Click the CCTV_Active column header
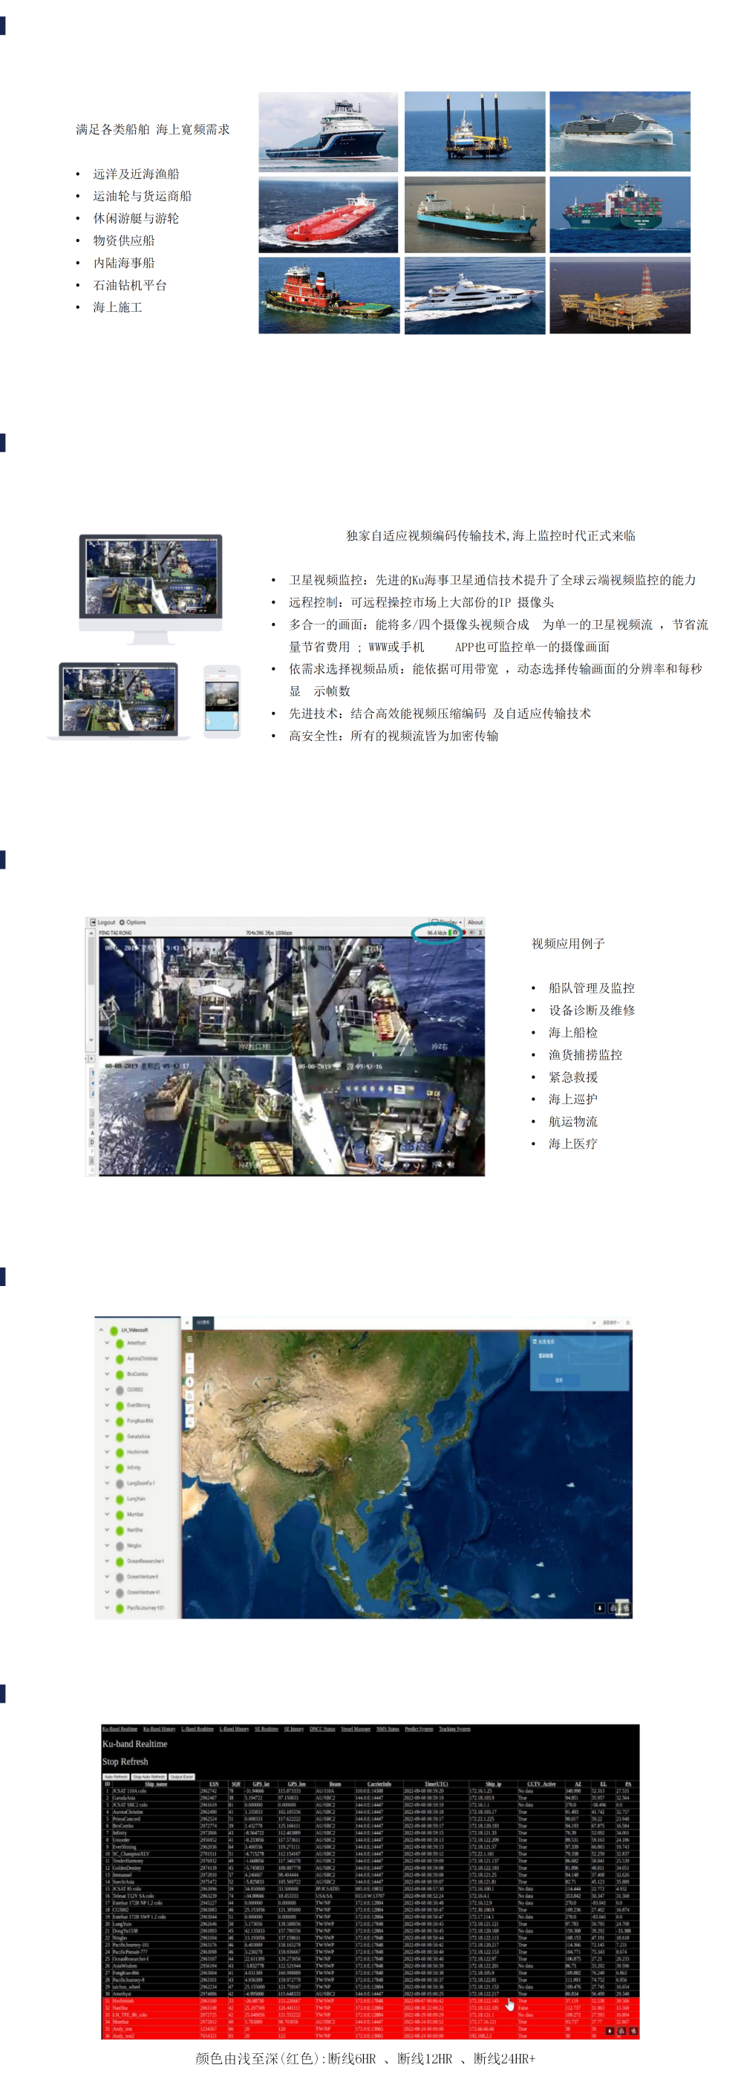This screenshot has width=741, height=2085. point(541,1784)
